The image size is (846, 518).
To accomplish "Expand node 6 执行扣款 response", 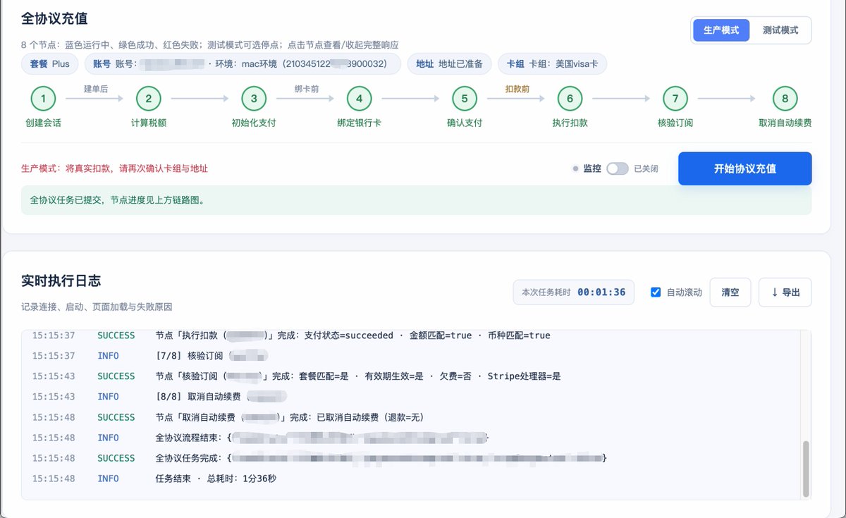I will (x=570, y=99).
